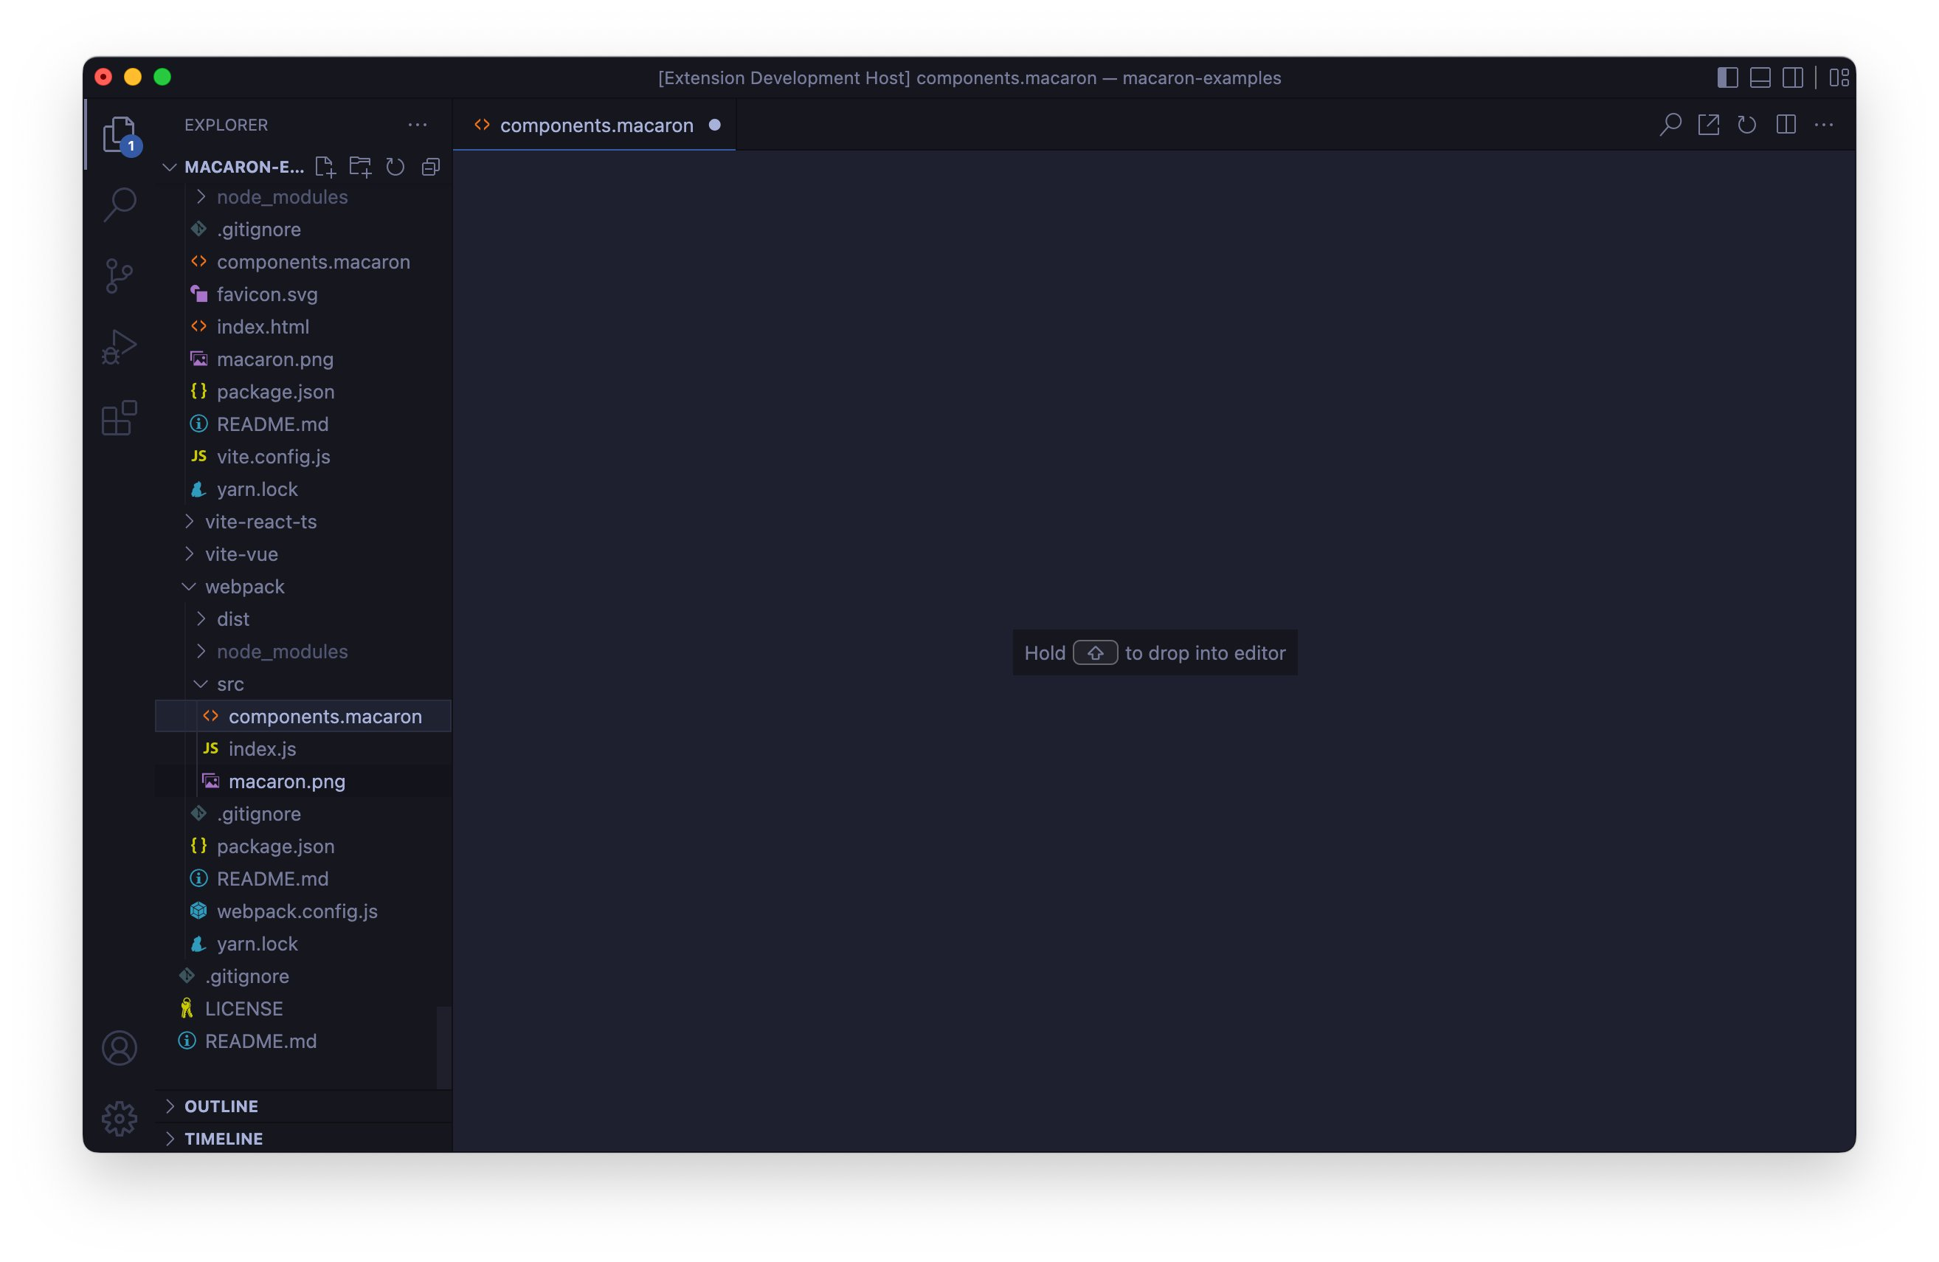
Task: Toggle the primary sidebar visibility
Action: coord(1726,77)
